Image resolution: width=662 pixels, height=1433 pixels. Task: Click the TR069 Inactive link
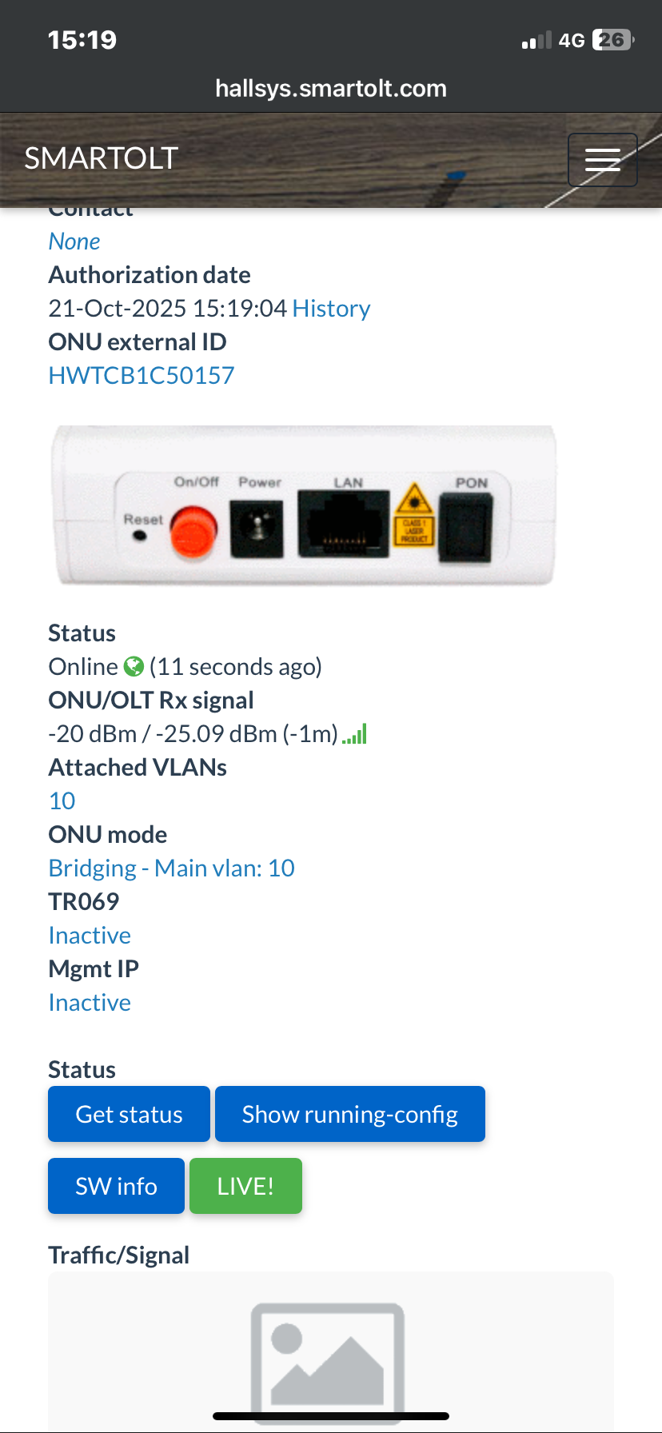90,936
